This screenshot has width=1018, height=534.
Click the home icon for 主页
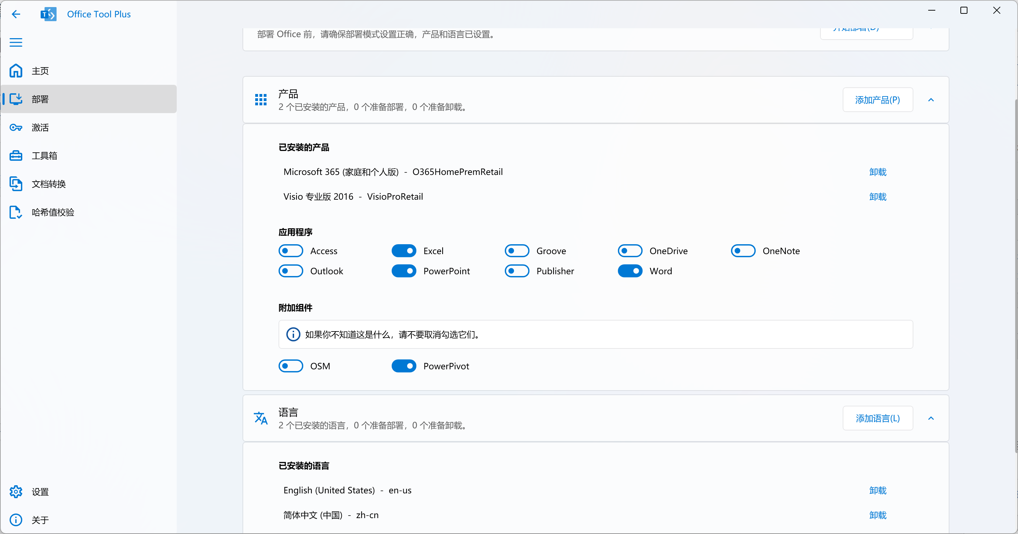pyautogui.click(x=16, y=71)
